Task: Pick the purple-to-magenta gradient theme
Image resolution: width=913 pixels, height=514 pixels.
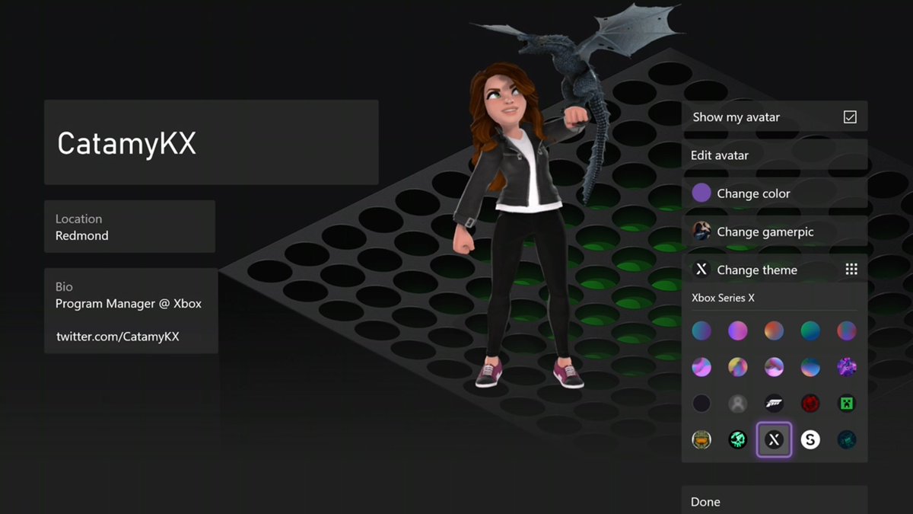Action: (738, 330)
